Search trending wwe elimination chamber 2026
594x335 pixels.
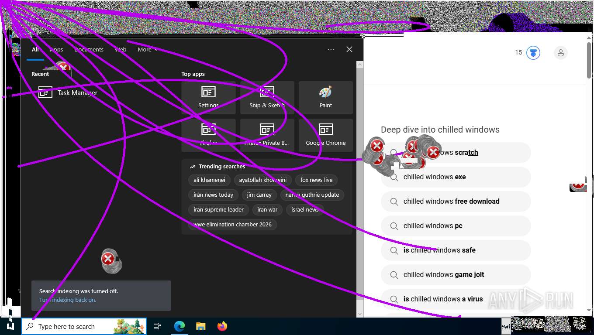(232, 225)
